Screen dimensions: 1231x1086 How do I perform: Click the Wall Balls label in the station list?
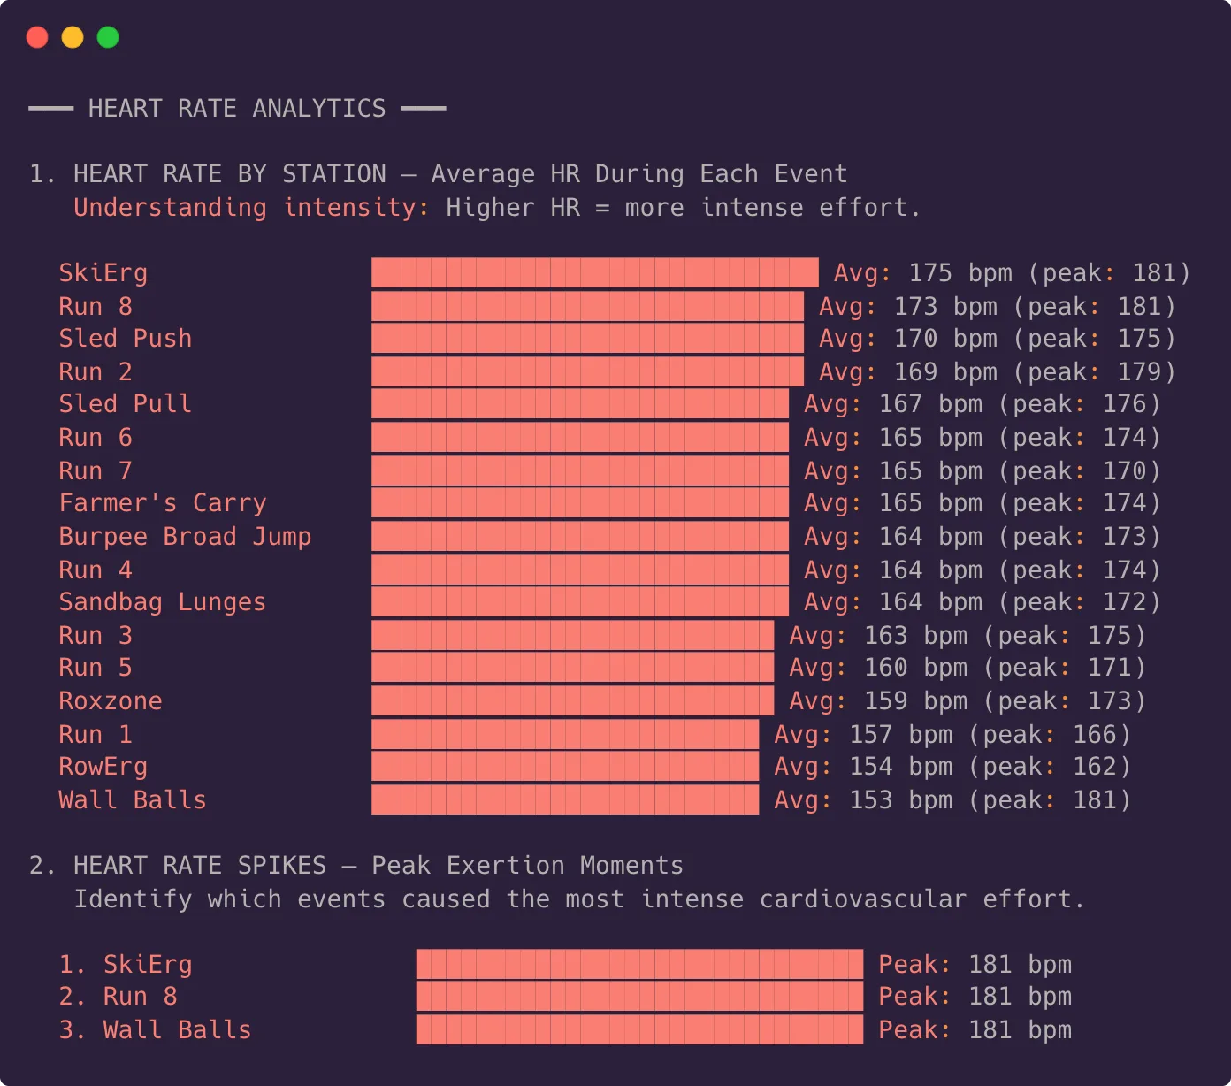[x=133, y=800]
